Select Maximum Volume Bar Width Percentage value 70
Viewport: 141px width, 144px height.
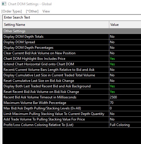pyautogui.click(x=125, y=103)
